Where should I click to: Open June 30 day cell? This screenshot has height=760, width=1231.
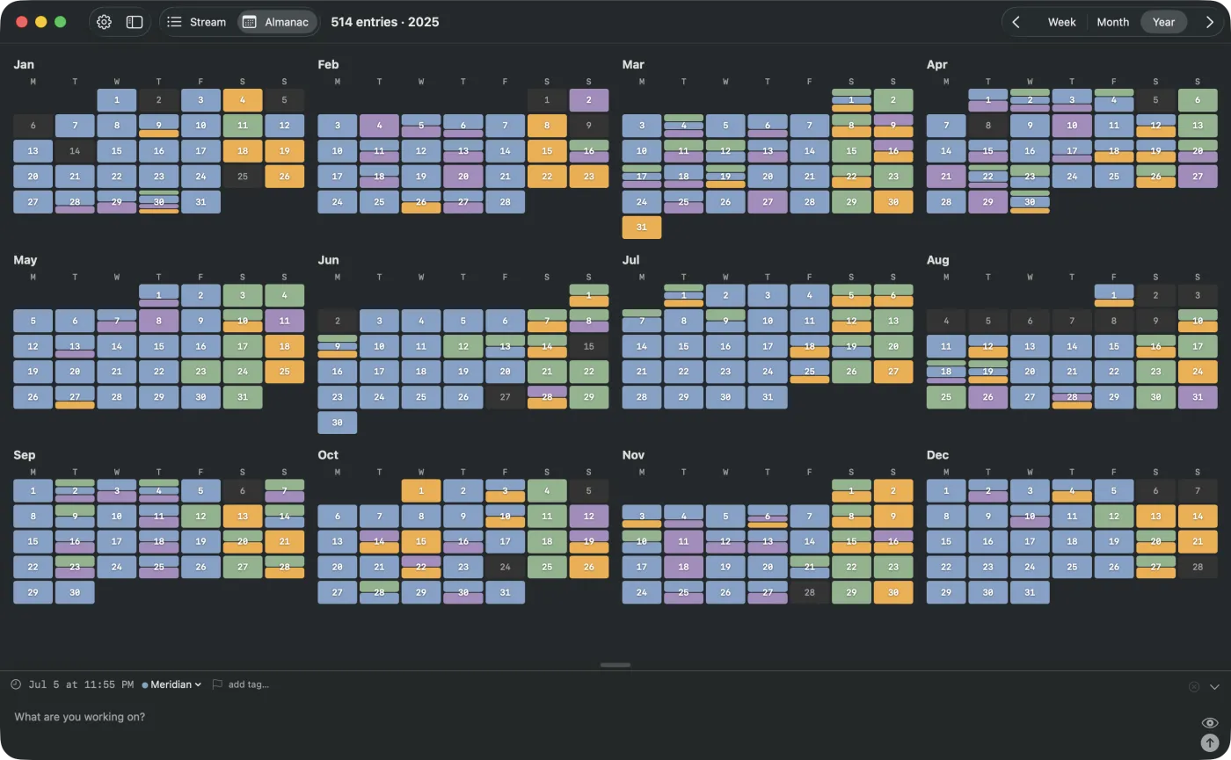(x=338, y=423)
